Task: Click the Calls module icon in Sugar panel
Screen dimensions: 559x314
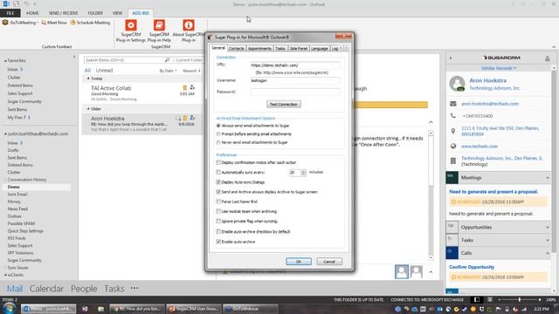Action: 452,253
